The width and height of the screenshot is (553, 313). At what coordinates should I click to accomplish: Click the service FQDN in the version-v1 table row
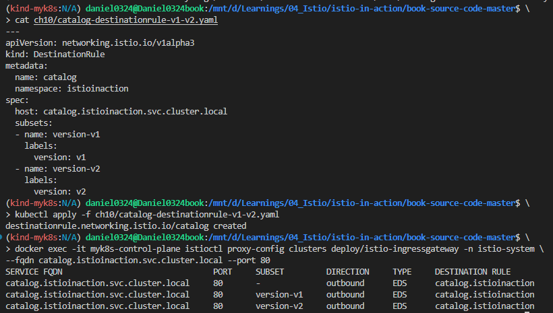pyautogui.click(x=98, y=295)
